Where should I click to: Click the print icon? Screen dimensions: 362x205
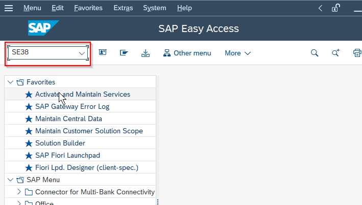tap(357, 53)
